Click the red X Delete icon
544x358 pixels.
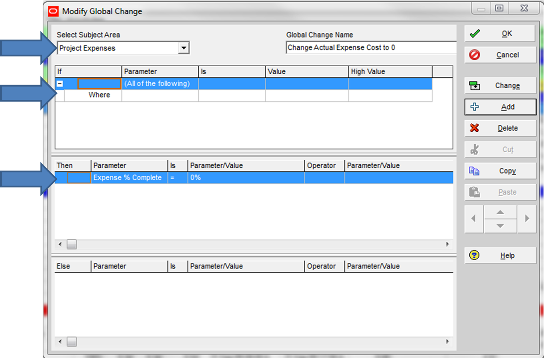(x=475, y=128)
